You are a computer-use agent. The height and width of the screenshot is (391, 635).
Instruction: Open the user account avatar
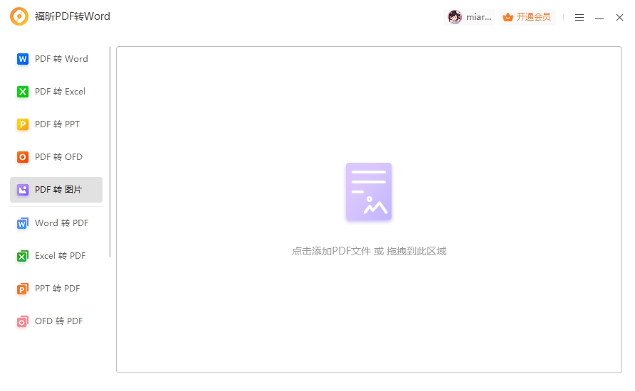[454, 17]
